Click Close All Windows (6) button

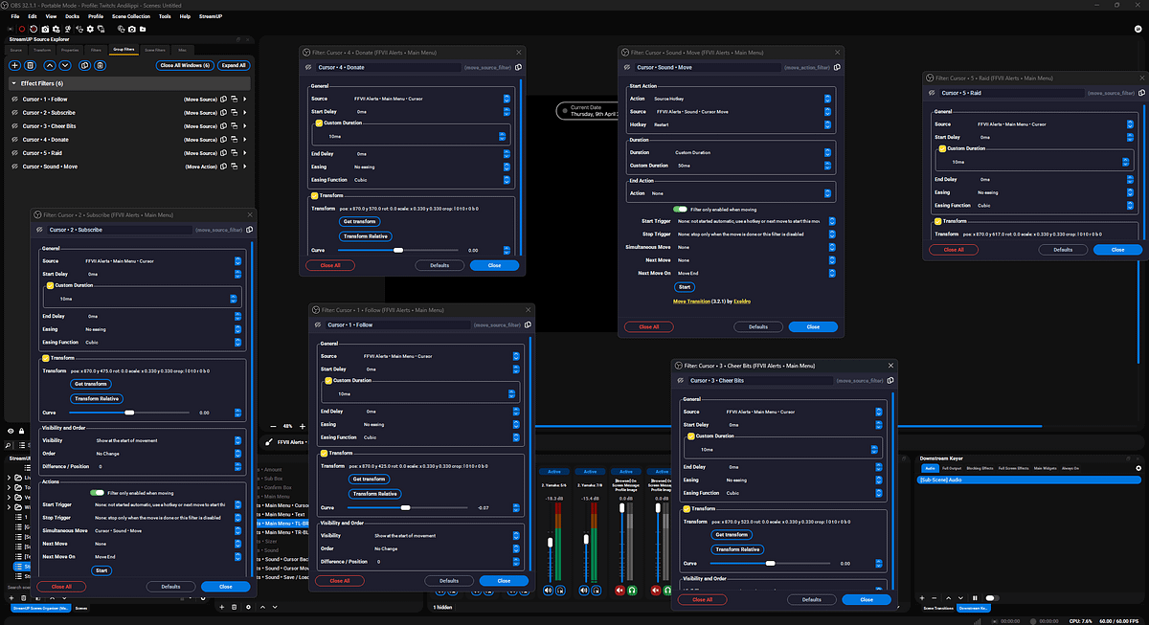(x=185, y=66)
